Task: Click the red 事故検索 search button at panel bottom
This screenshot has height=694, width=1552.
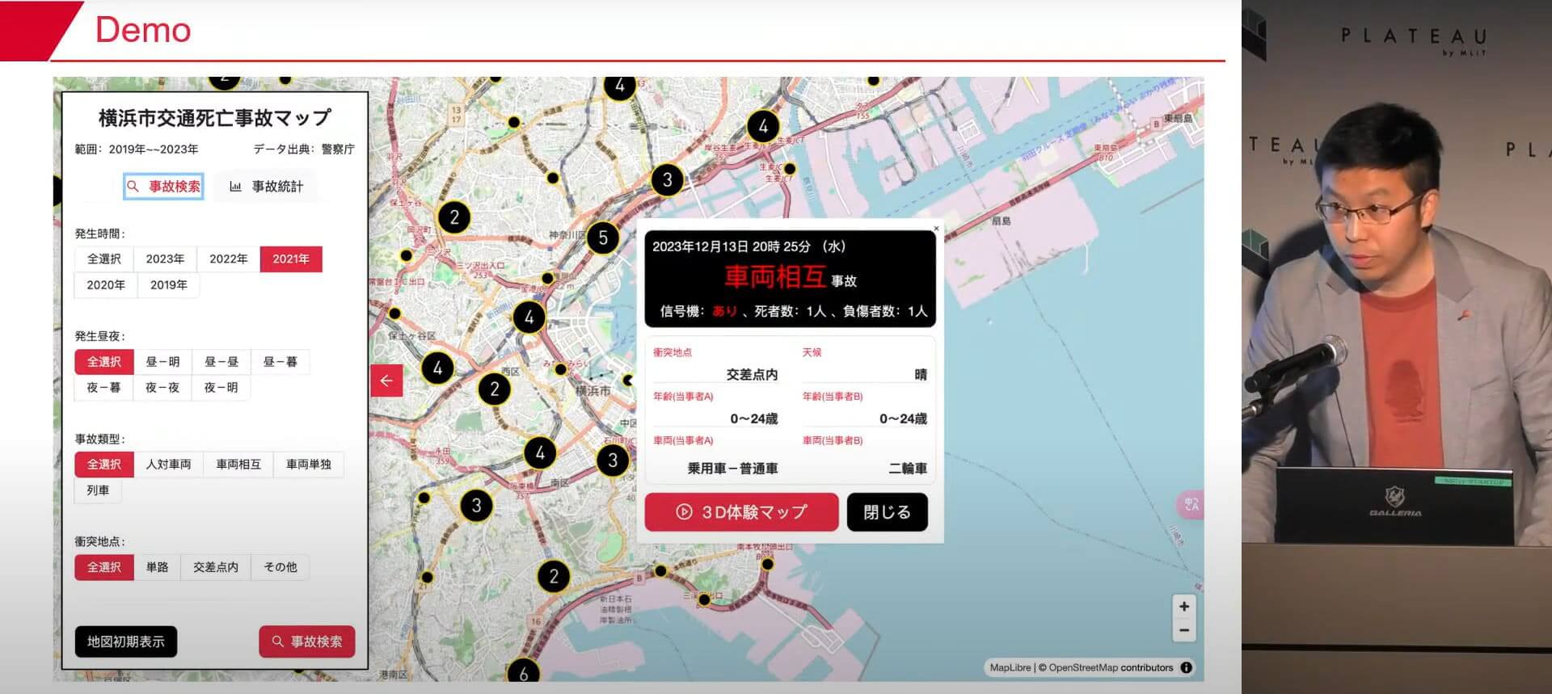Action: click(x=307, y=641)
